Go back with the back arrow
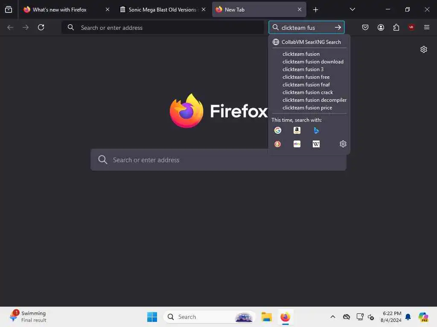The image size is (437, 327). click(x=10, y=27)
